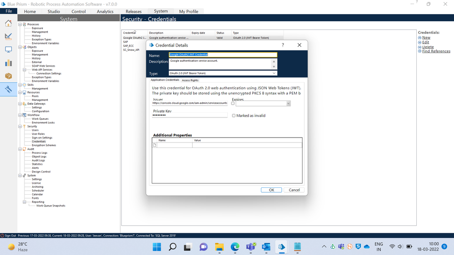
Task: Click the New credential link
Action: pyautogui.click(x=426, y=38)
